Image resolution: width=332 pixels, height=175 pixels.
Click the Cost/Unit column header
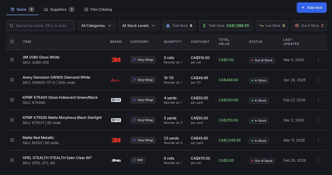tap(200, 42)
